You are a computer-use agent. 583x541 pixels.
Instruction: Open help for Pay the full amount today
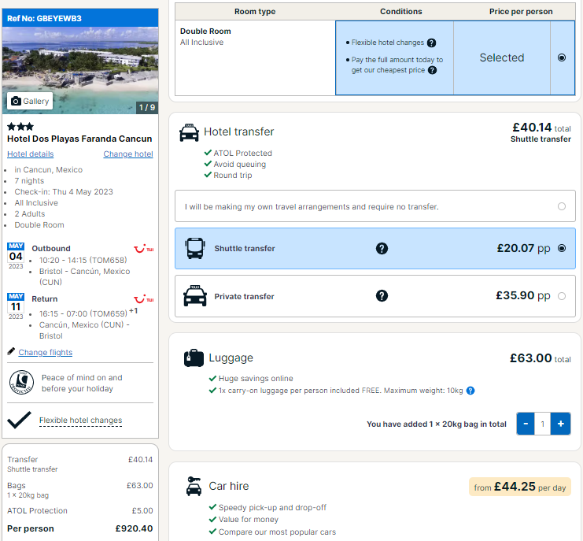(x=432, y=70)
